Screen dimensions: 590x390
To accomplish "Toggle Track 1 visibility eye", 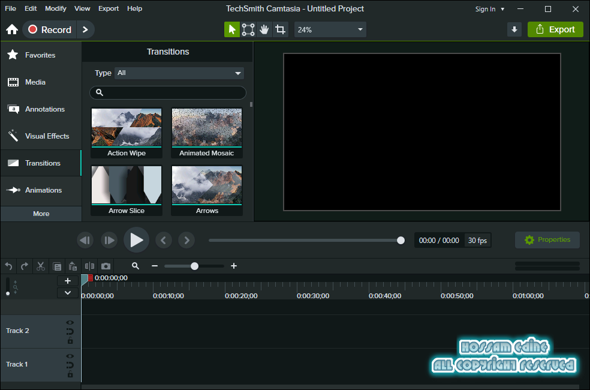I will [x=70, y=356].
